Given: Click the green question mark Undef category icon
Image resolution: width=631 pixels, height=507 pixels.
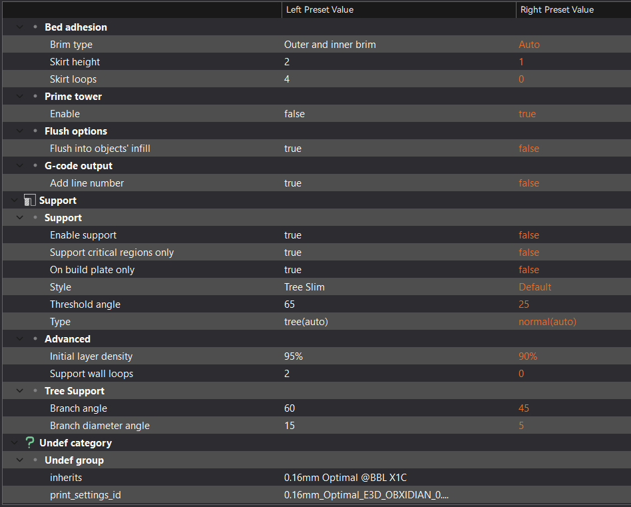Looking at the screenshot, I should 29,442.
